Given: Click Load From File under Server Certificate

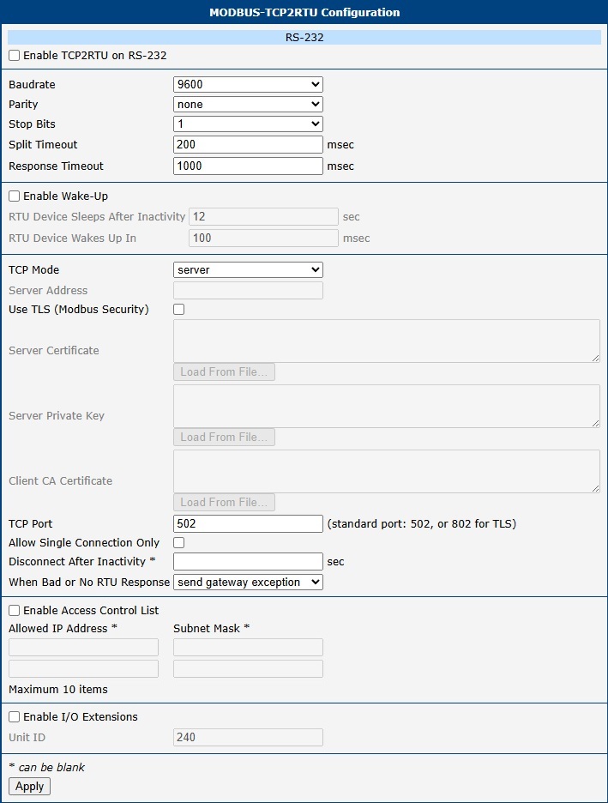Looking at the screenshot, I should (x=224, y=371).
